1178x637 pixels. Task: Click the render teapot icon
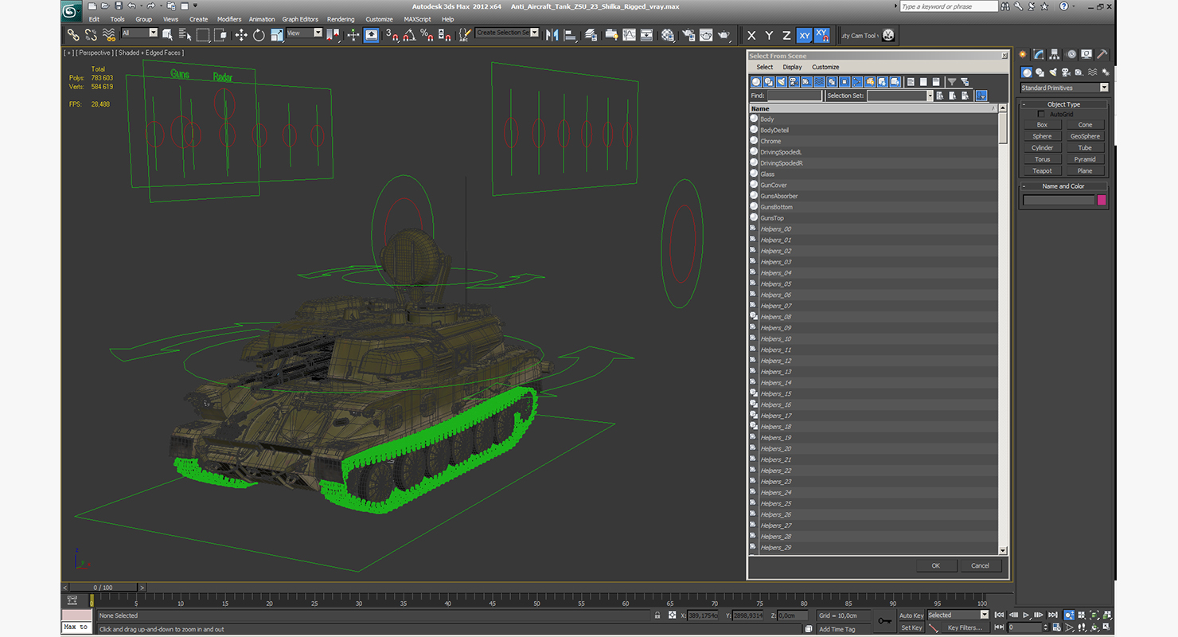pyautogui.click(x=724, y=35)
